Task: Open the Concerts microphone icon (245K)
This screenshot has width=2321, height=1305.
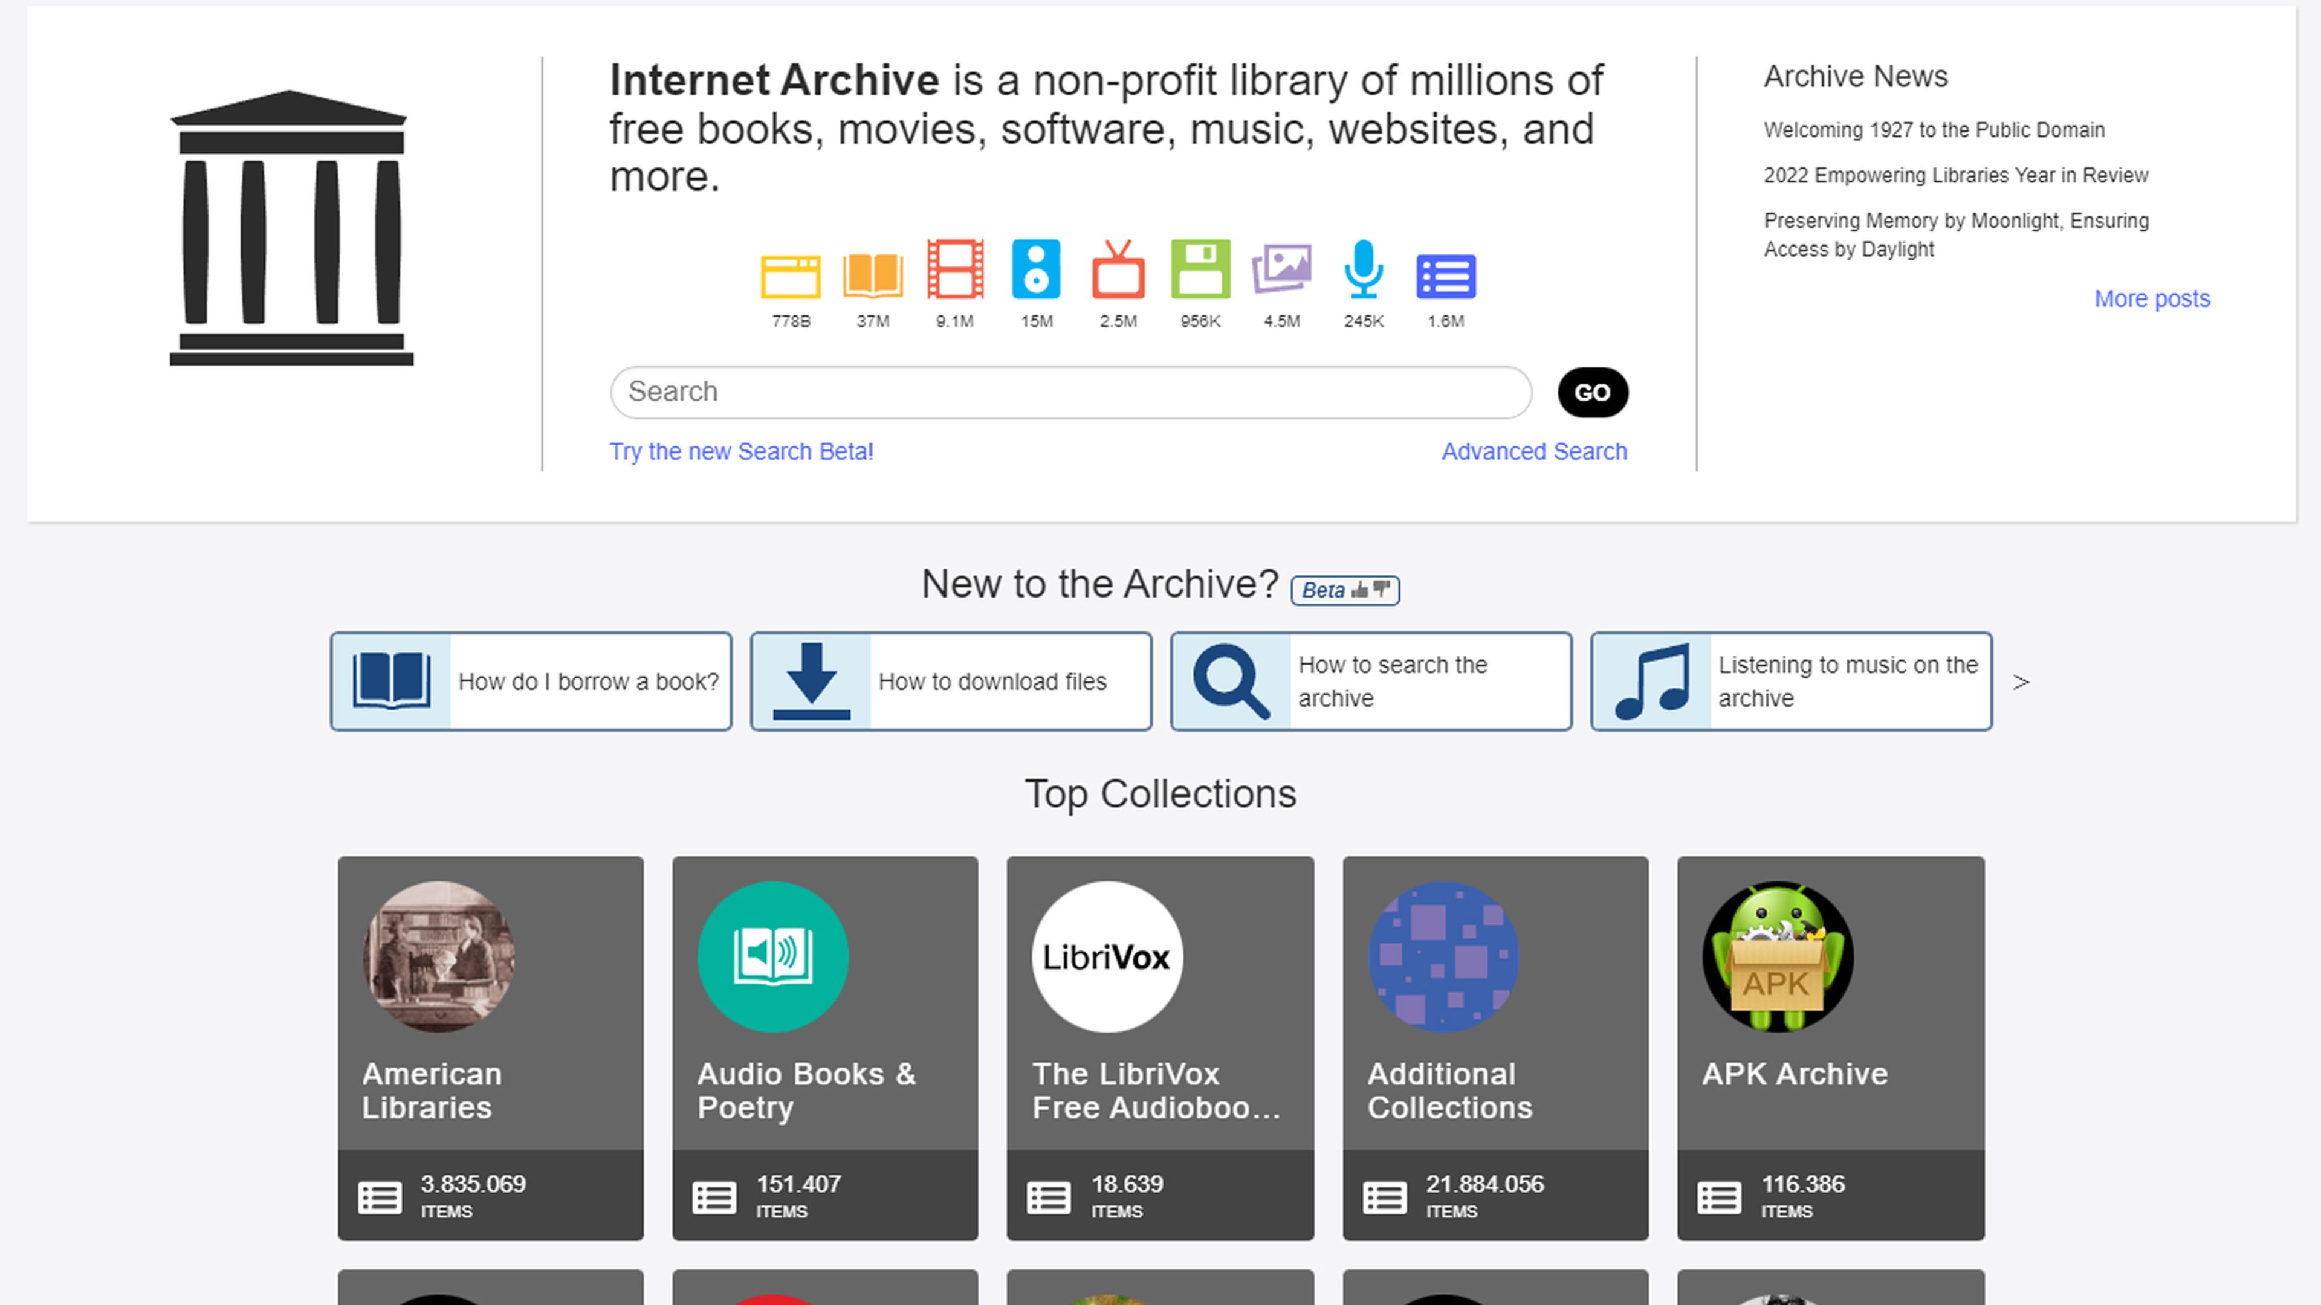Action: [1363, 268]
